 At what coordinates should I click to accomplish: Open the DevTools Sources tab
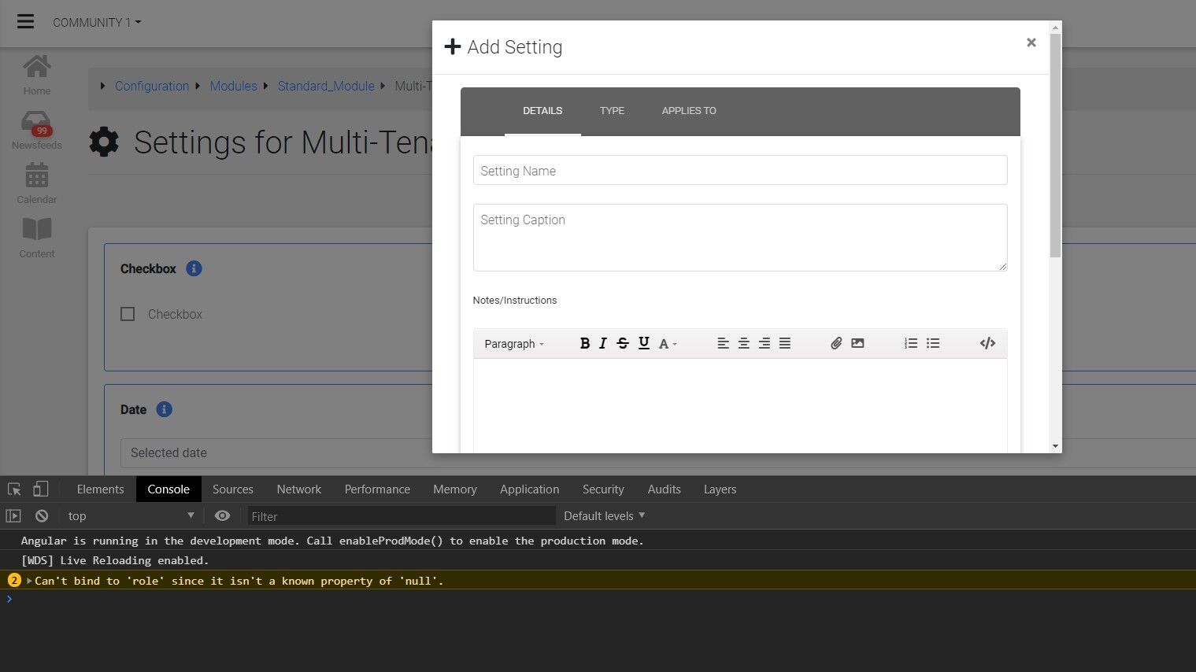point(233,489)
